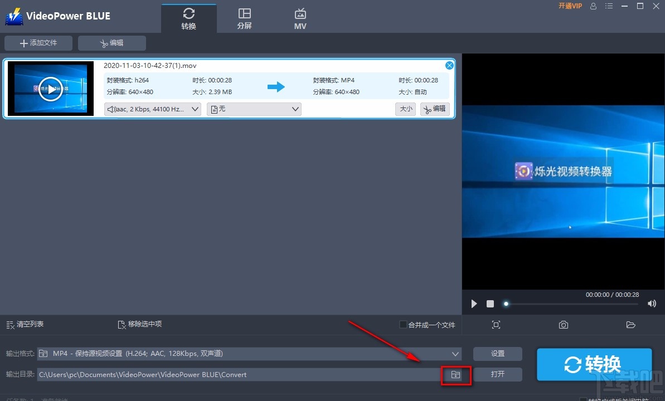The width and height of the screenshot is (665, 401).
Task: Play the video thumbnail of 2020-11-03-10-42-37(1).mov
Action: click(51, 89)
